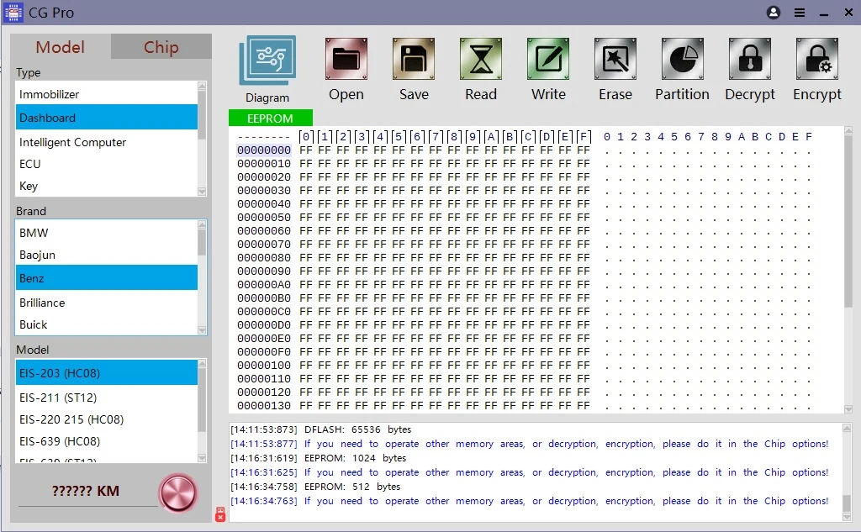Click the ?????? KM mileage field
This screenshot has width=861, height=532.
(x=87, y=491)
